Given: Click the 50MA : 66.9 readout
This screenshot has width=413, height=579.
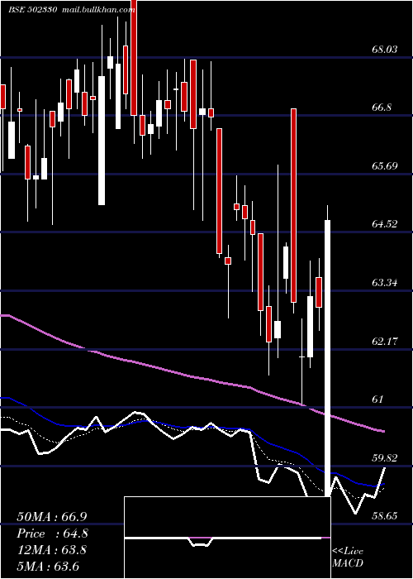Looking at the screenshot, I should click(51, 517).
